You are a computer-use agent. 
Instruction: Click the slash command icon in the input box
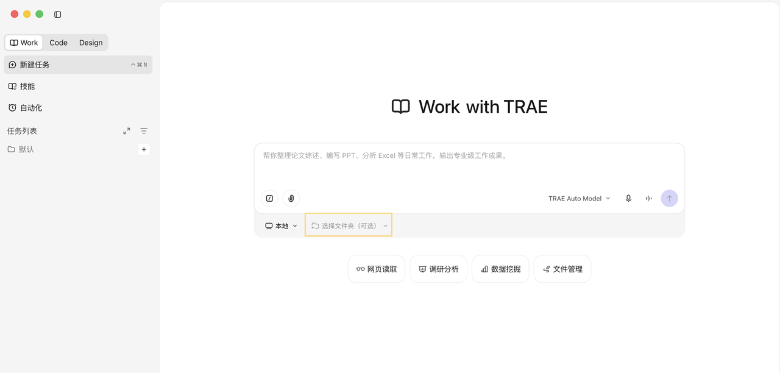point(269,198)
